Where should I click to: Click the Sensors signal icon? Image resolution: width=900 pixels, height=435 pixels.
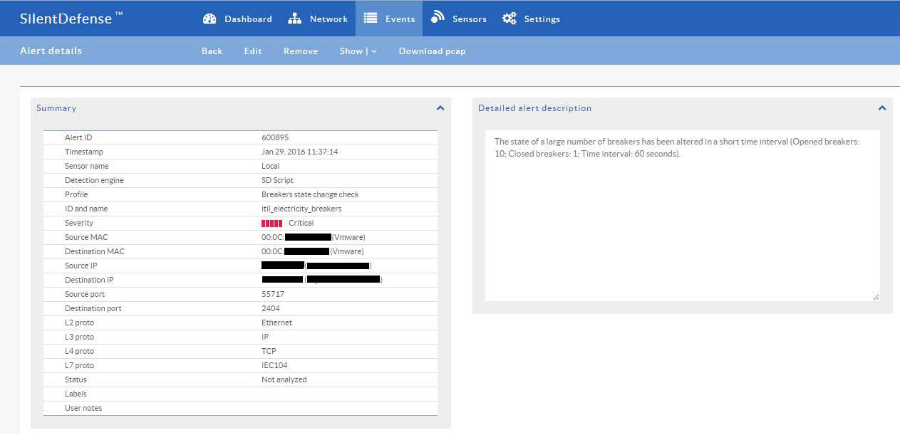(x=438, y=18)
